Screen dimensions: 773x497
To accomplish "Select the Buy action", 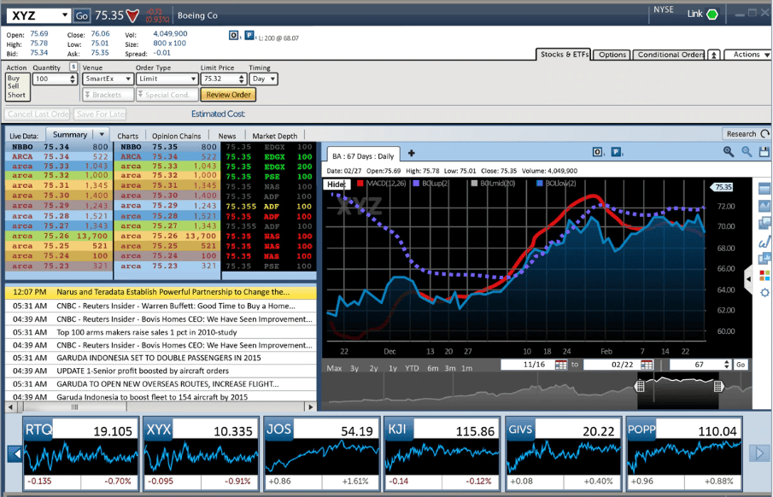I will click(x=14, y=78).
